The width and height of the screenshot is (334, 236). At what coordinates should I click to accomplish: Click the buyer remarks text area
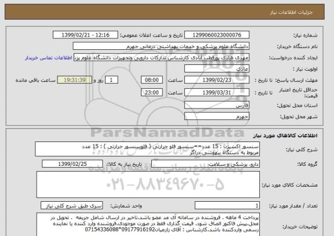click(148, 224)
